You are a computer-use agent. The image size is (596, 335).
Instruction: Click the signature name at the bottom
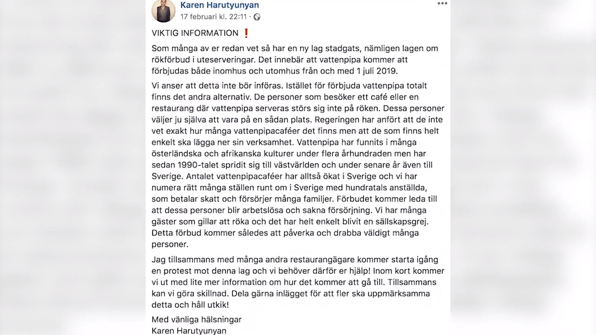[x=189, y=330]
